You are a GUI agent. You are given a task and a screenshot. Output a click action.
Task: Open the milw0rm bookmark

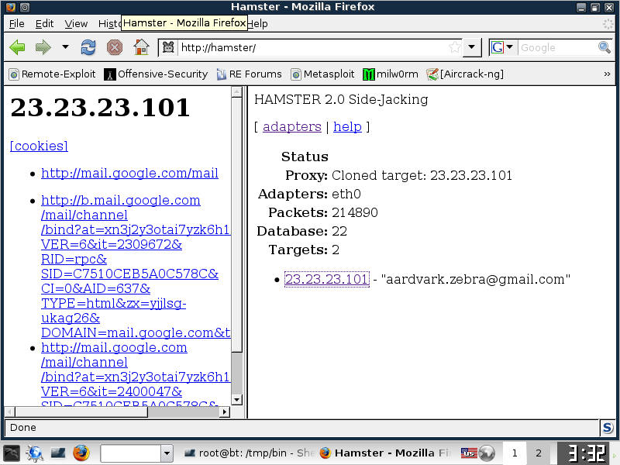click(x=391, y=74)
